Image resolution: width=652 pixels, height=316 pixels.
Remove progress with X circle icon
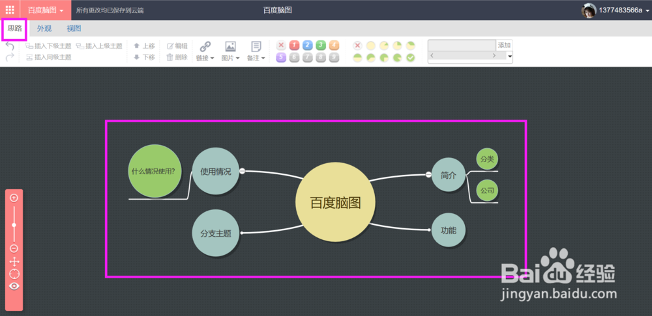click(x=357, y=46)
